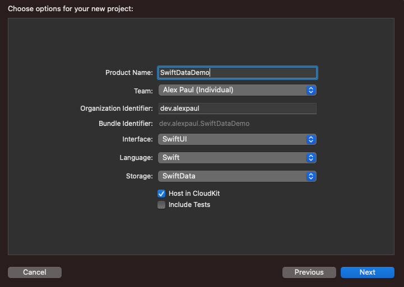
Task: Click the blue chevron arrows on Interface popup
Action: pyautogui.click(x=311, y=139)
